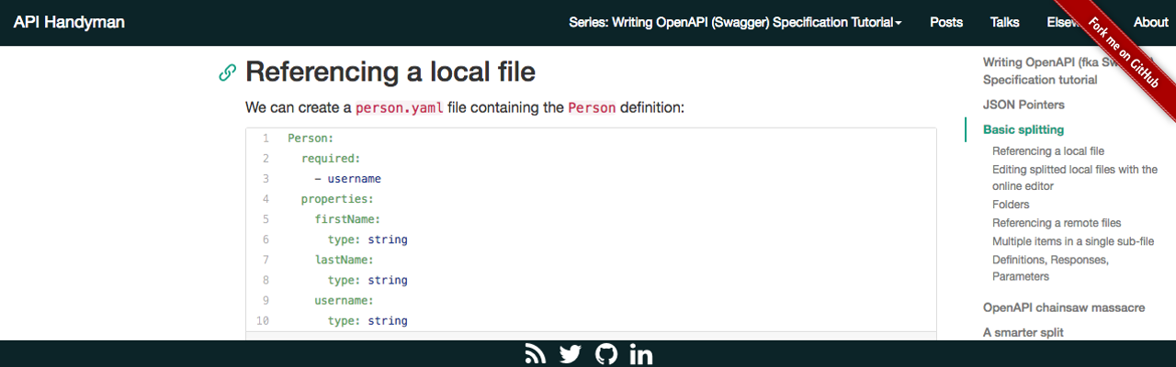1176x367 pixels.
Task: Go to Referencing a local file subsection
Action: 1048,150
